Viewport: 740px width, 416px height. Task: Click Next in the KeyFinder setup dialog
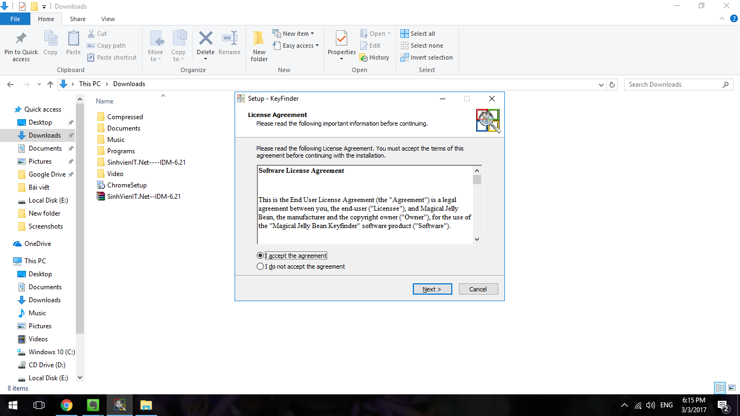(432, 289)
